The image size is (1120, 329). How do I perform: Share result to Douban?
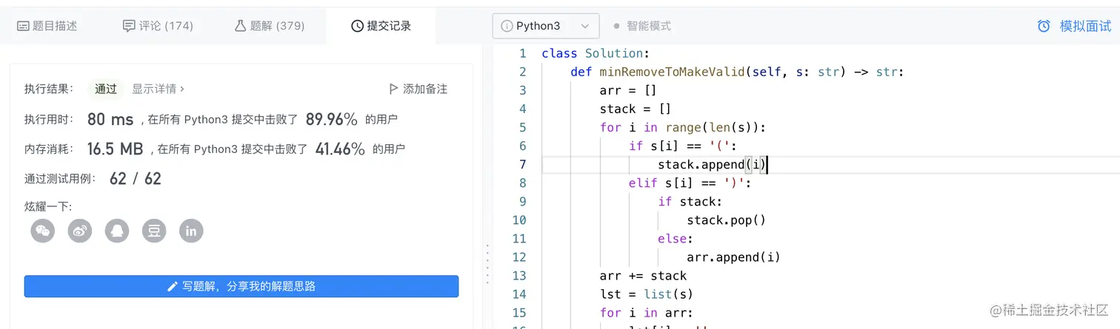tap(154, 231)
